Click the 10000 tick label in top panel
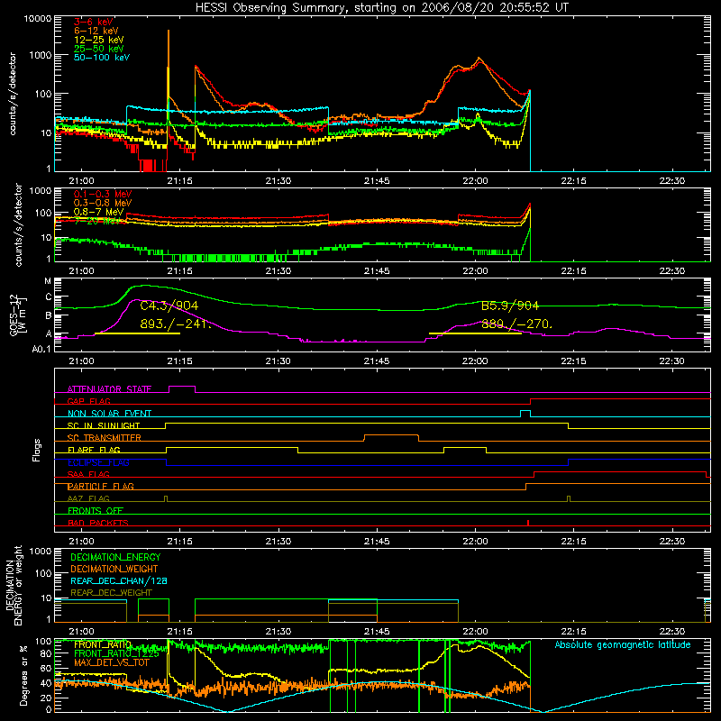The image size is (721, 721). click(38, 19)
